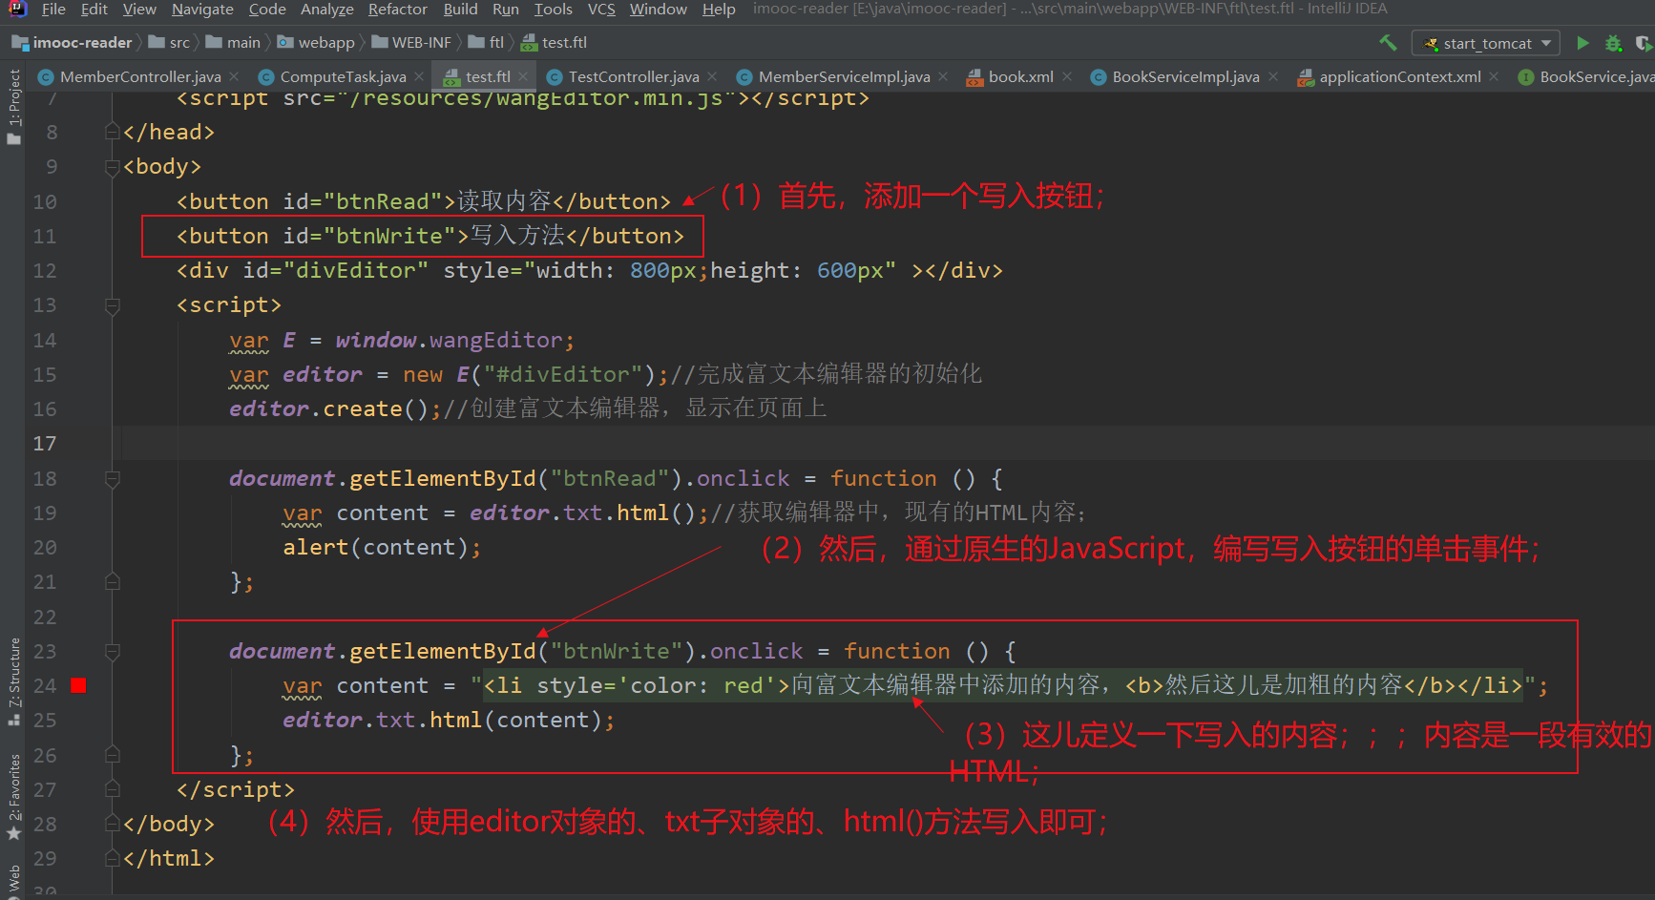
Task: Click the Tomcat icon in run configuration selector
Action: [1430, 43]
